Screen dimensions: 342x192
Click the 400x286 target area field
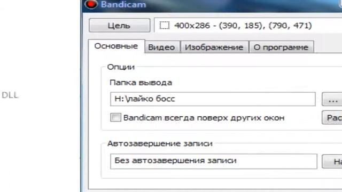248,26
